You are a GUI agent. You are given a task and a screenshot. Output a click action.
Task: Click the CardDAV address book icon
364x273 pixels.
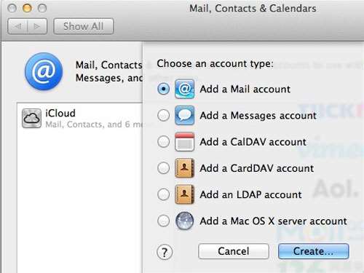point(184,168)
